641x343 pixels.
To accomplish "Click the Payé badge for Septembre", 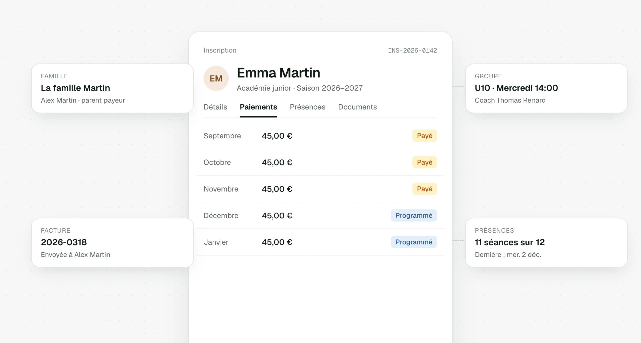I will tap(424, 136).
